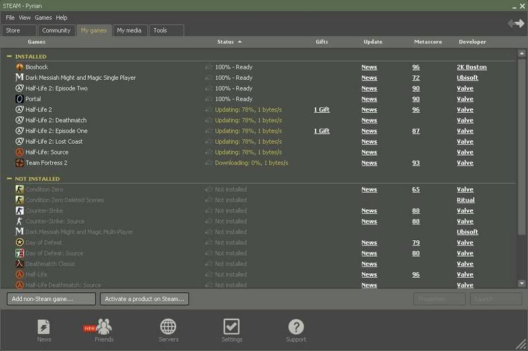Click the Half-Life: Source icon
The width and height of the screenshot is (528, 351).
coord(20,152)
